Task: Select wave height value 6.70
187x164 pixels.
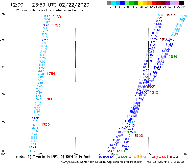Action: (184, 16)
